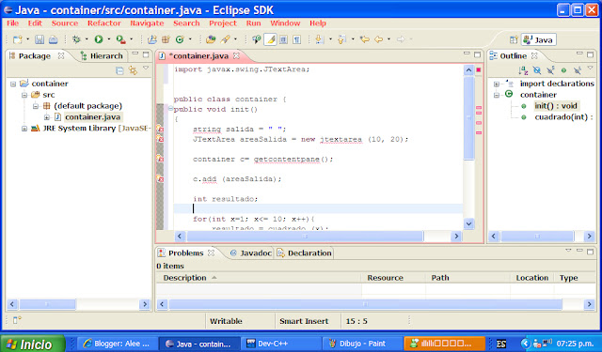Open the File menu
The height and width of the screenshot is (352, 602).
point(12,23)
